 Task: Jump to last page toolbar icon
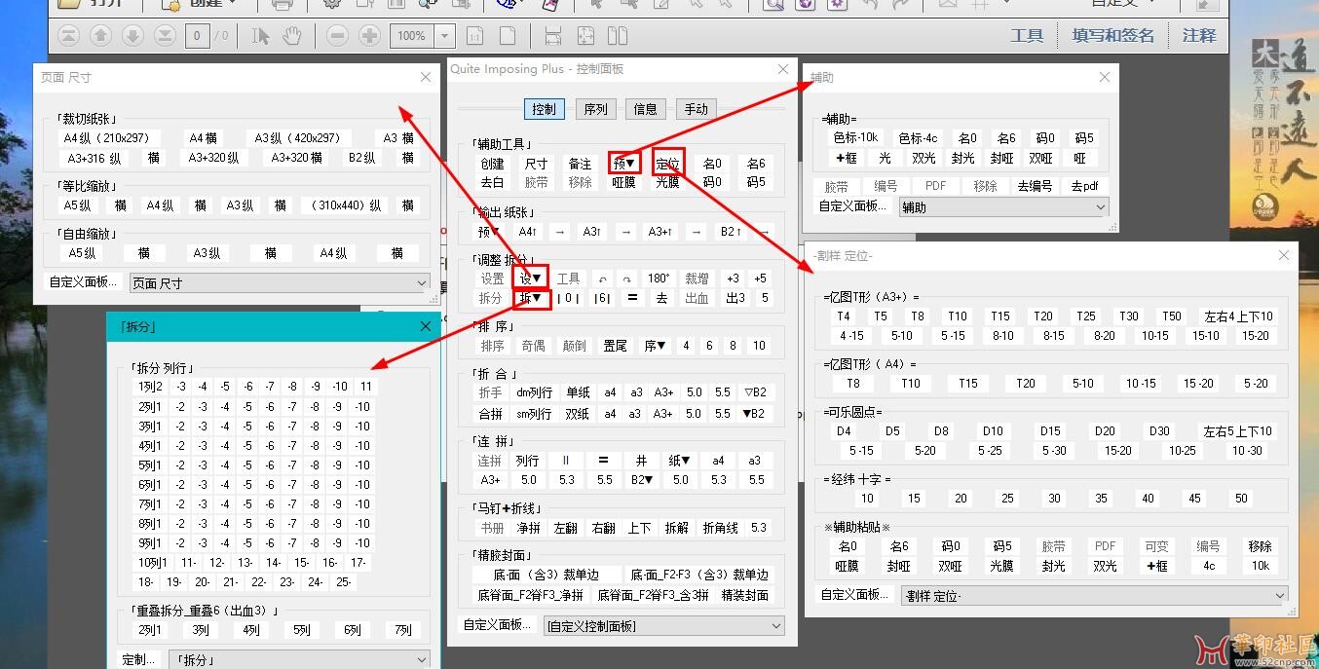[165, 36]
